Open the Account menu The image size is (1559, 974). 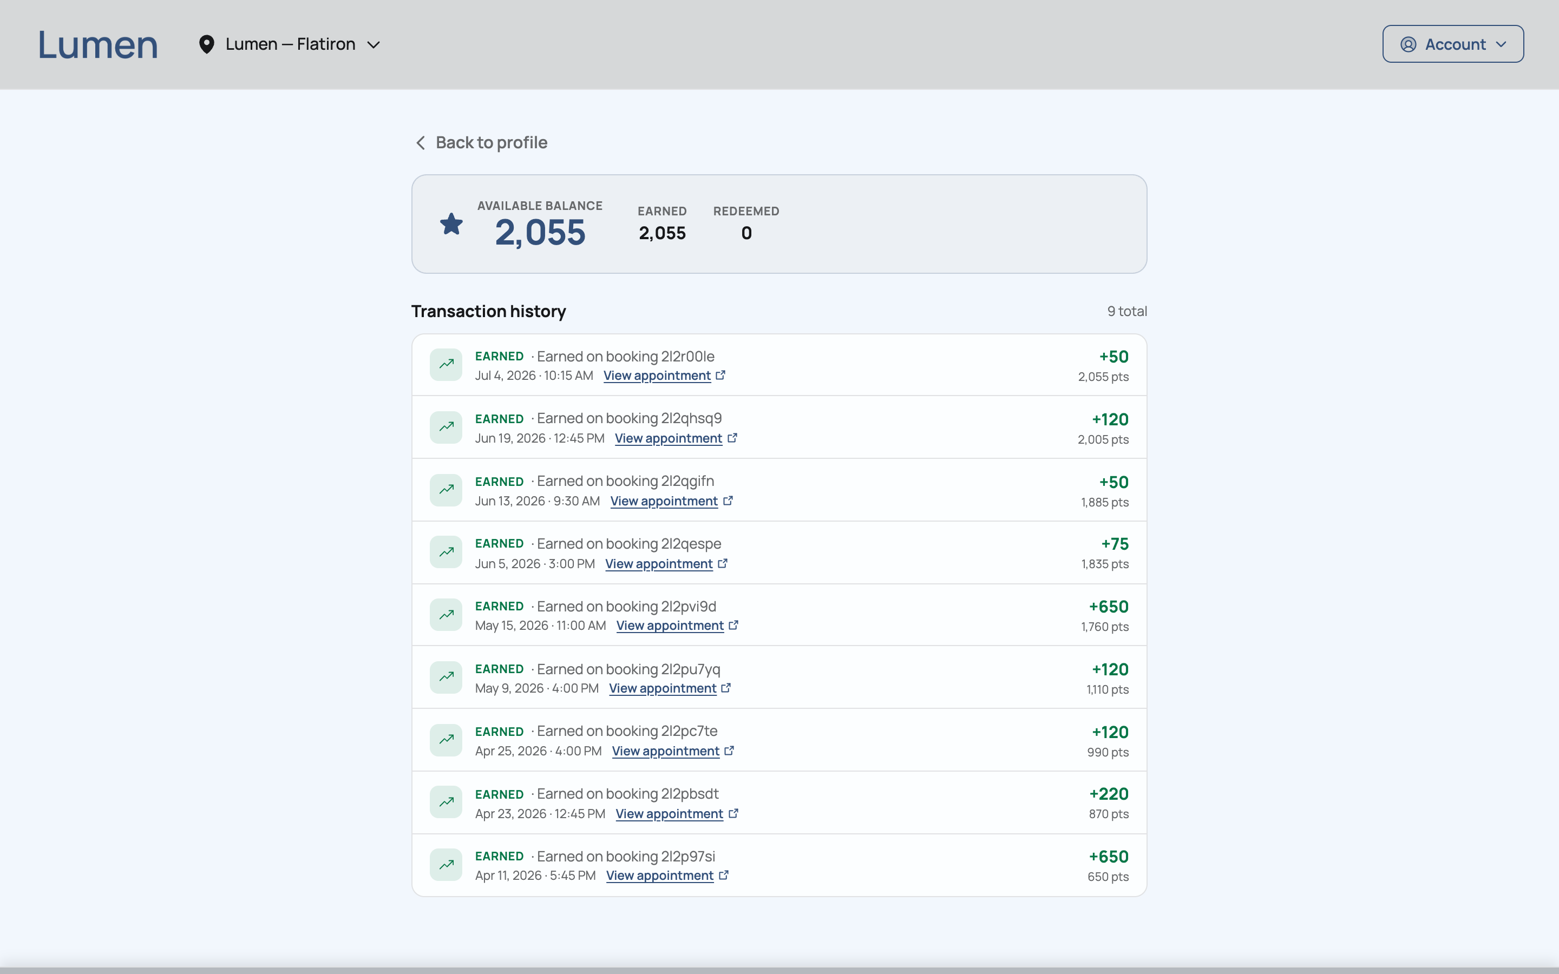click(1453, 44)
